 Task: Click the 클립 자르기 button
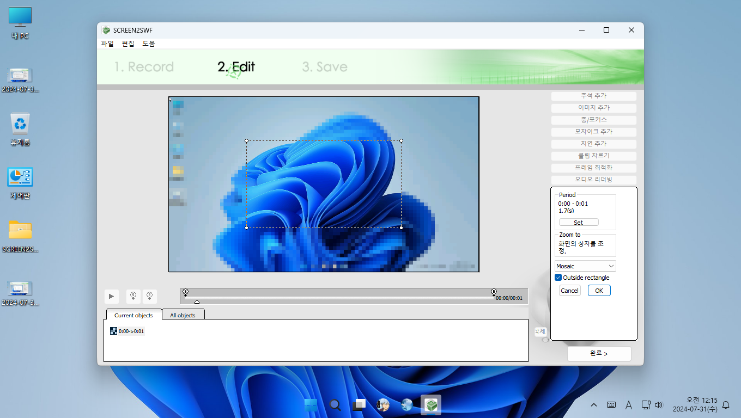(594, 156)
